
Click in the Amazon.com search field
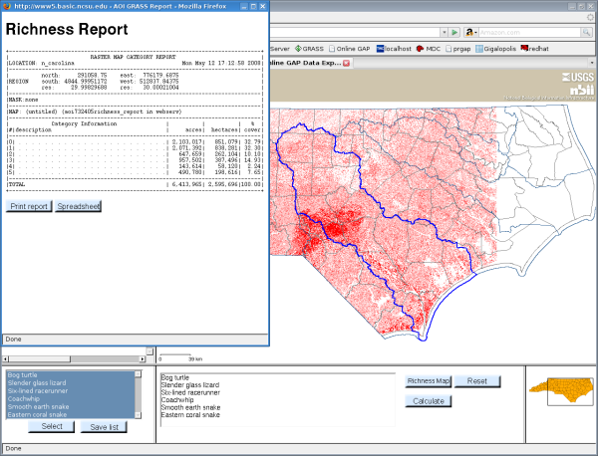point(529,33)
